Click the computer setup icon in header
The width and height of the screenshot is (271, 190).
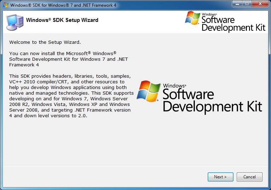coord(15,22)
